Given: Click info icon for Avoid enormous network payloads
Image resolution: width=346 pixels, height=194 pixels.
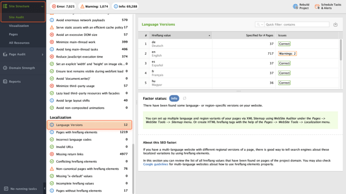Looking at the screenshot, I should click(51, 20).
